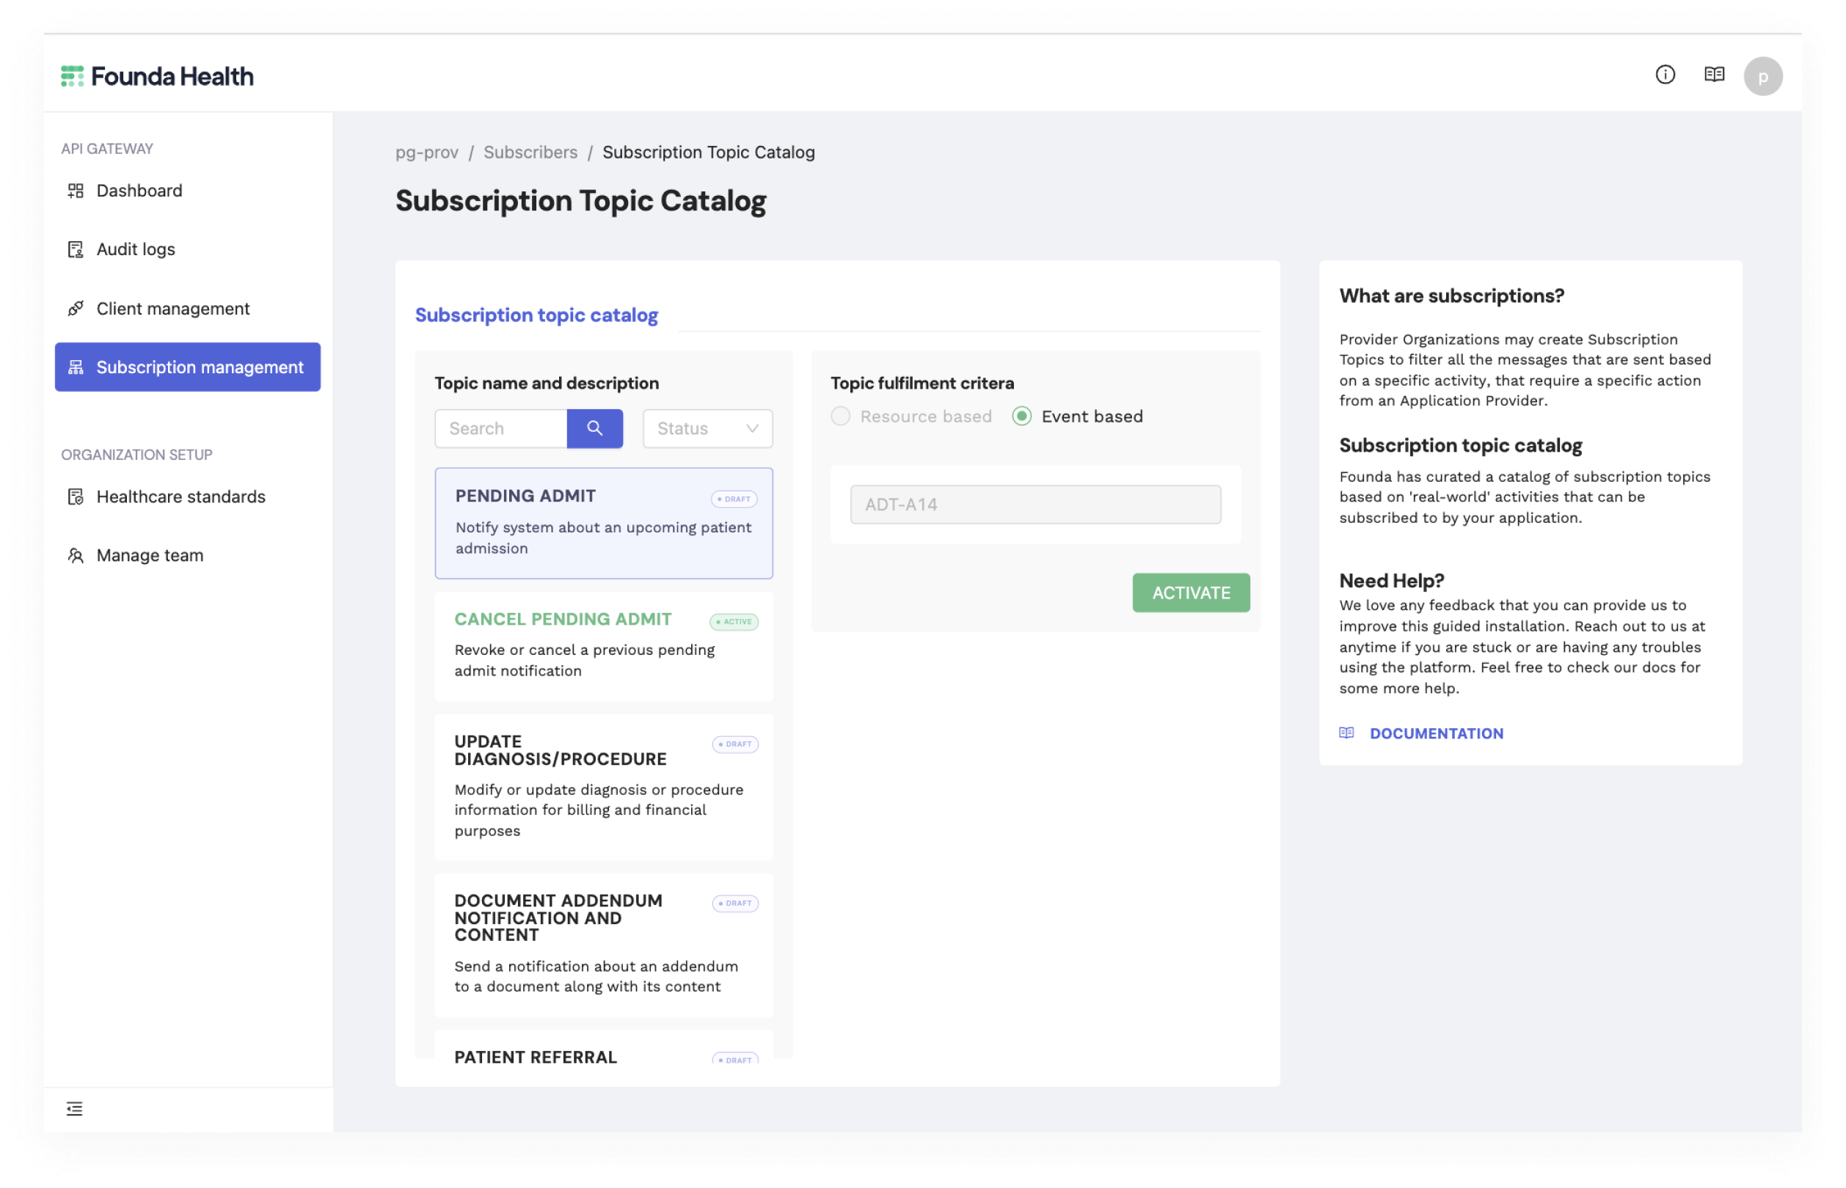Open Manage team page
This screenshot has height=1188, width=1846.
150,555
